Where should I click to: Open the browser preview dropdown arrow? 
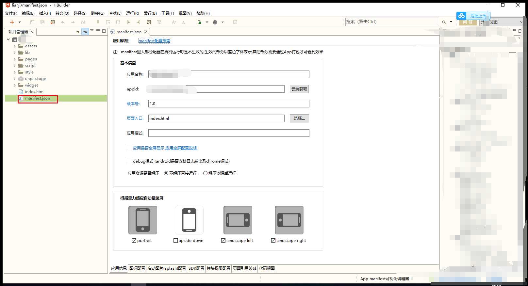click(223, 22)
